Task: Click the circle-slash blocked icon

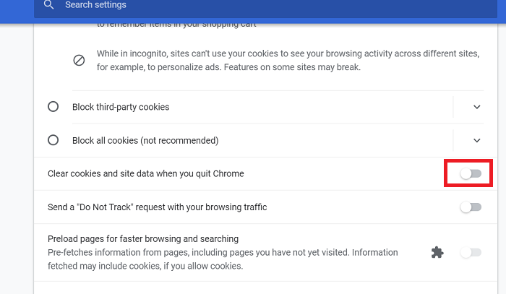Action: 79,61
